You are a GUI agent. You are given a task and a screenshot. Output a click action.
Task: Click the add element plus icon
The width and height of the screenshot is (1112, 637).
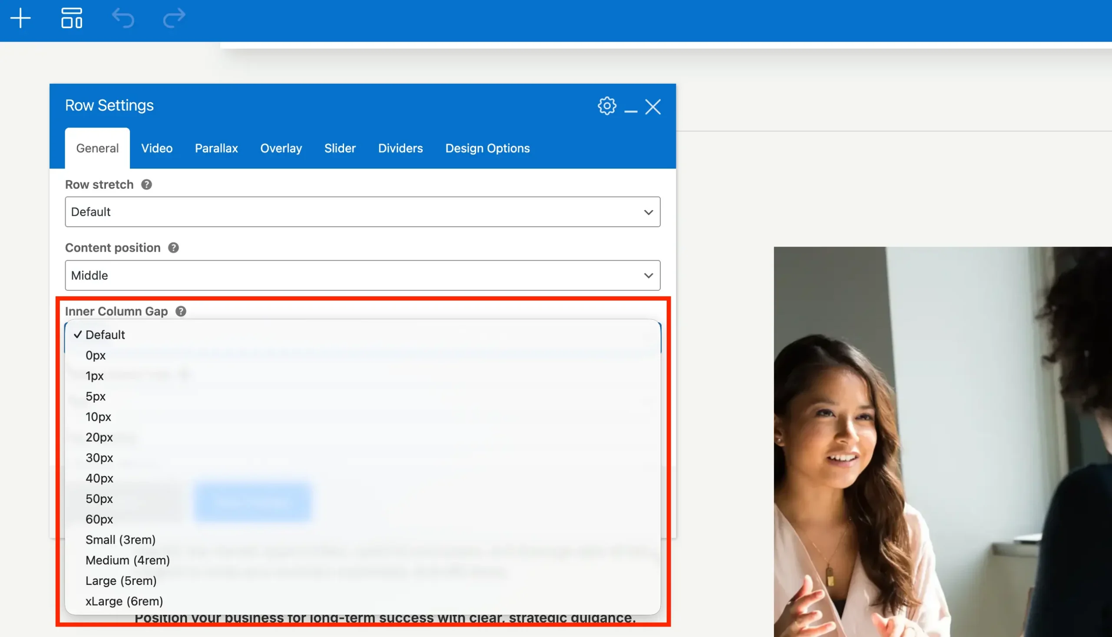(20, 18)
